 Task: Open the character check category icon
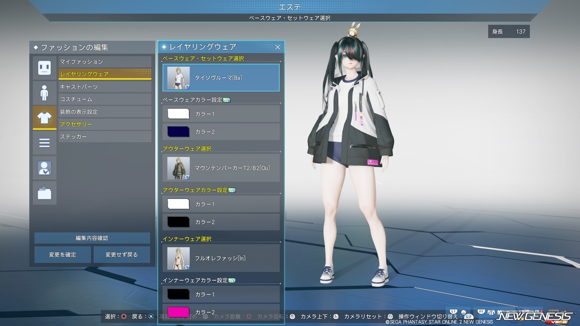pyautogui.click(x=44, y=168)
